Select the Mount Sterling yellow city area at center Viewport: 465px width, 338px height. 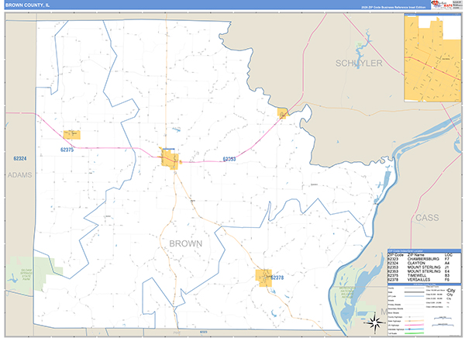[170, 160]
